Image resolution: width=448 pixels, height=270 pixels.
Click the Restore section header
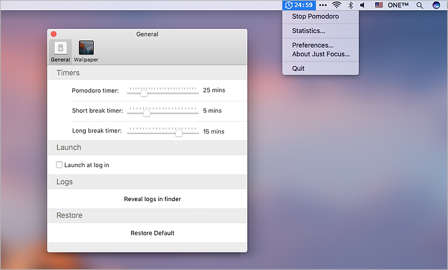(70, 215)
